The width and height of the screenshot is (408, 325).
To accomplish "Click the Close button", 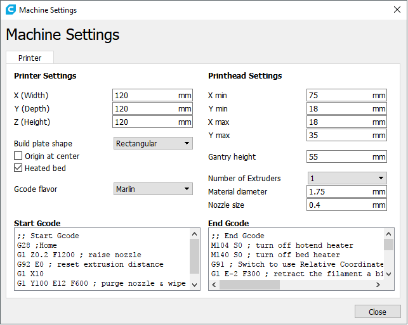I will pos(378,312).
